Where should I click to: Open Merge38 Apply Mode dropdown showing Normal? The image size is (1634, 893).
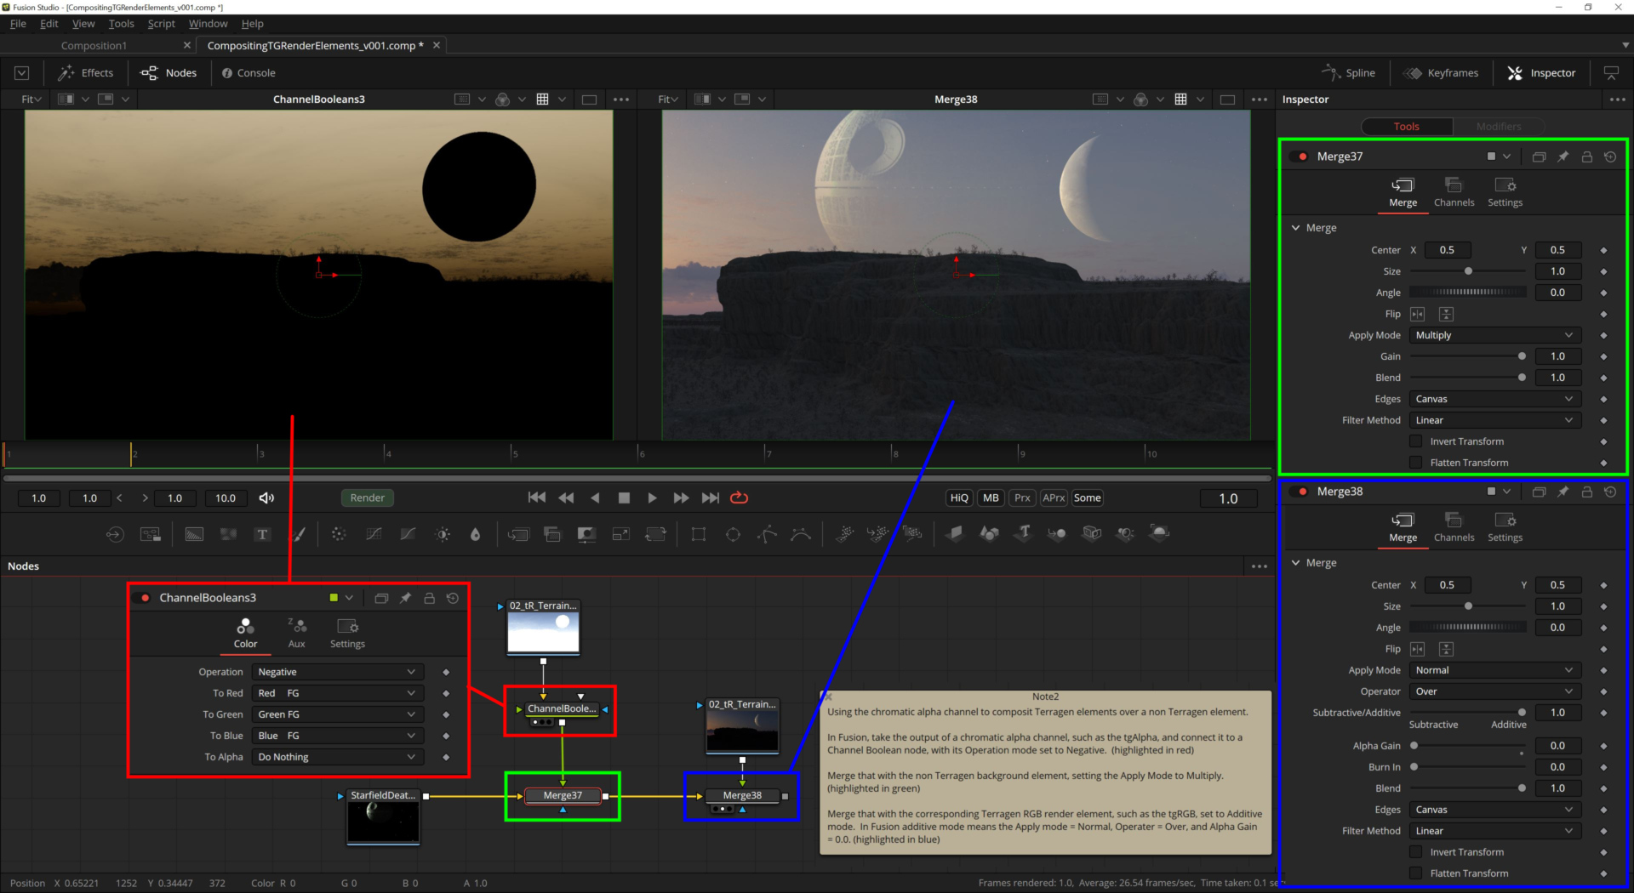click(1494, 670)
